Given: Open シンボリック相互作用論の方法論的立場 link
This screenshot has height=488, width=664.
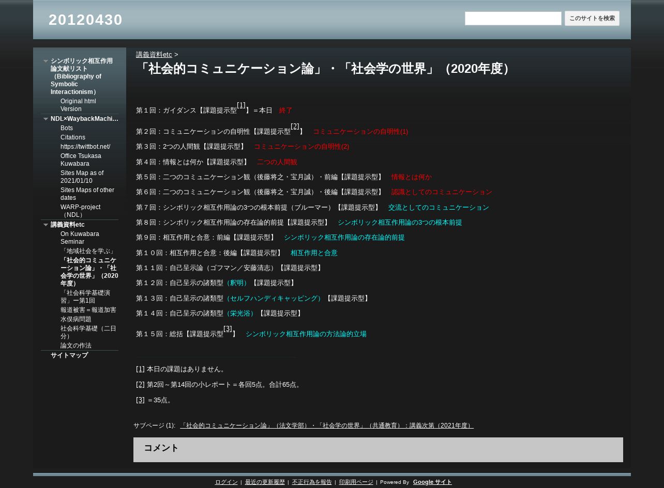Looking at the screenshot, I should [306, 334].
